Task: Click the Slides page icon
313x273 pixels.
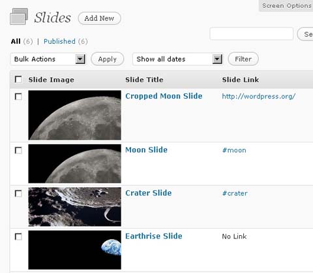Action: (x=19, y=16)
